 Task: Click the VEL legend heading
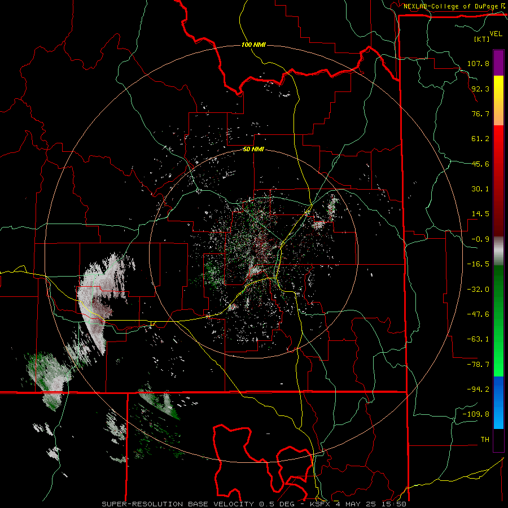(496, 34)
